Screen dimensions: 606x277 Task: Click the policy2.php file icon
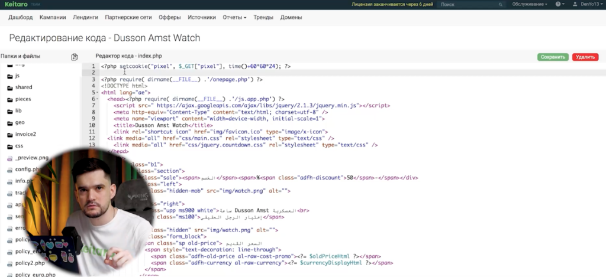pos(10,263)
